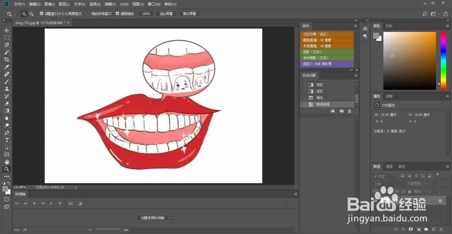This screenshot has height=234, width=452.
Task: Select the Pen tool
Action: point(7,133)
